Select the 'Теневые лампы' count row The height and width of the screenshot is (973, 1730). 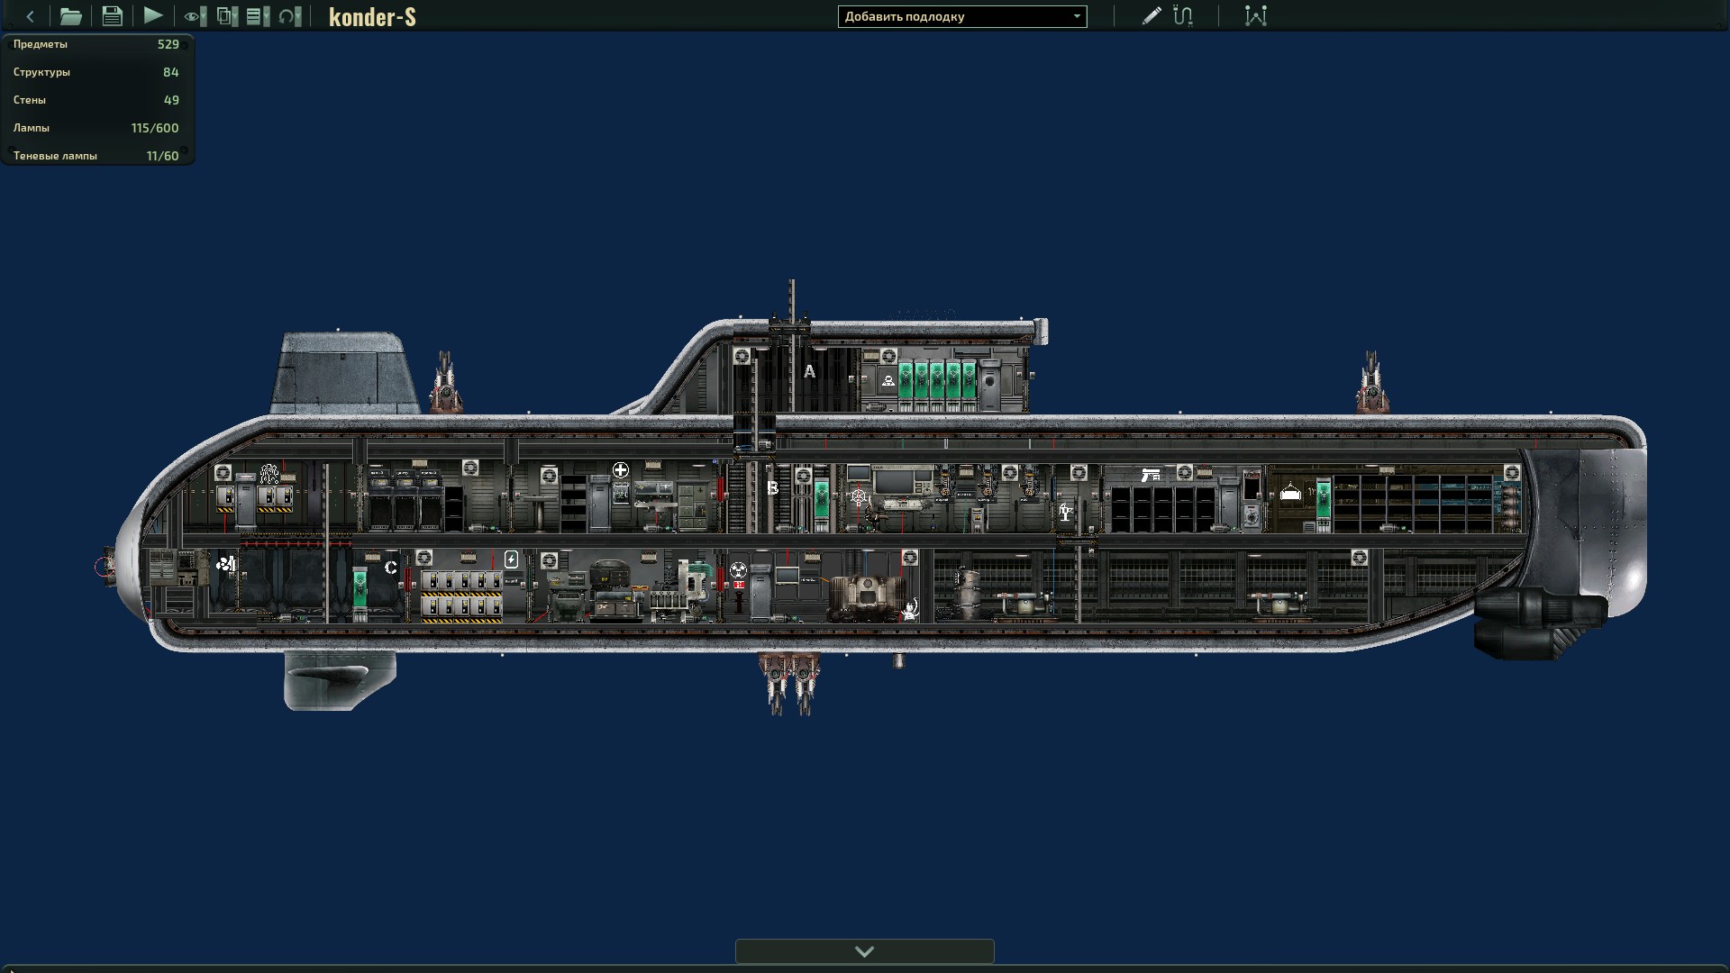click(96, 156)
